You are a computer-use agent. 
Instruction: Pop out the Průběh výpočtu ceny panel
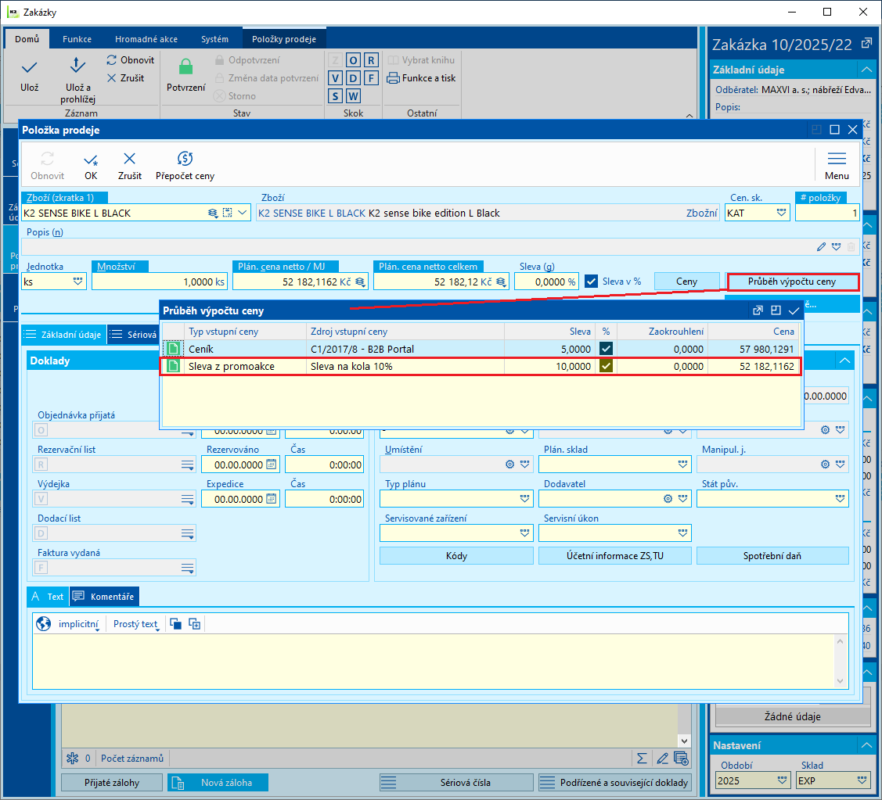pyautogui.click(x=758, y=310)
